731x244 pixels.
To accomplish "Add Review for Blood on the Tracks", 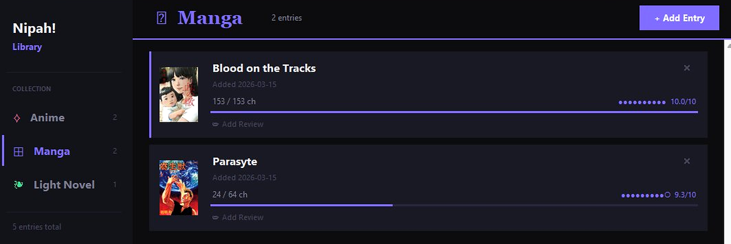I will point(242,125).
